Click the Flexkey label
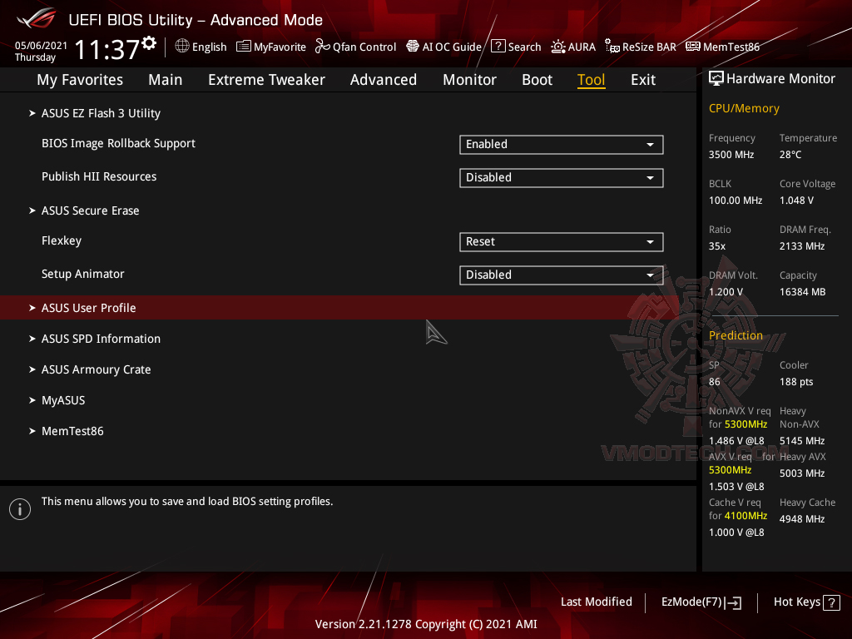This screenshot has width=852, height=639. [62, 240]
